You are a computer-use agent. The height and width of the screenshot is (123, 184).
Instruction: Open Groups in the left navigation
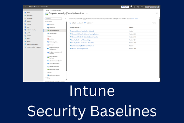click(x=28, y=42)
